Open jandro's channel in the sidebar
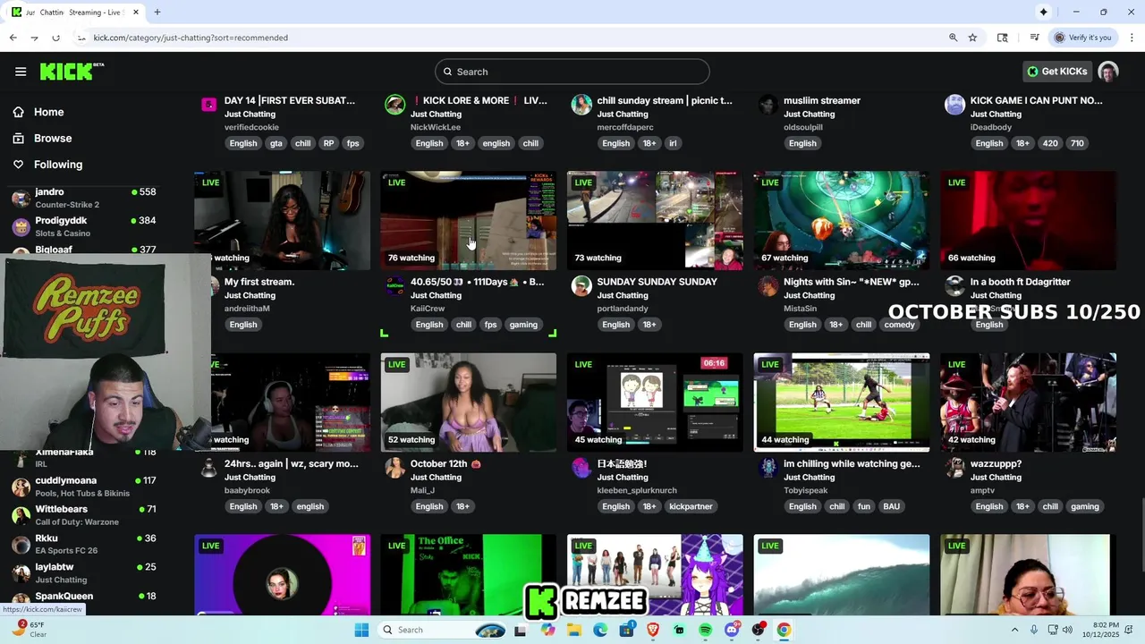This screenshot has width=1145, height=644. (x=83, y=198)
